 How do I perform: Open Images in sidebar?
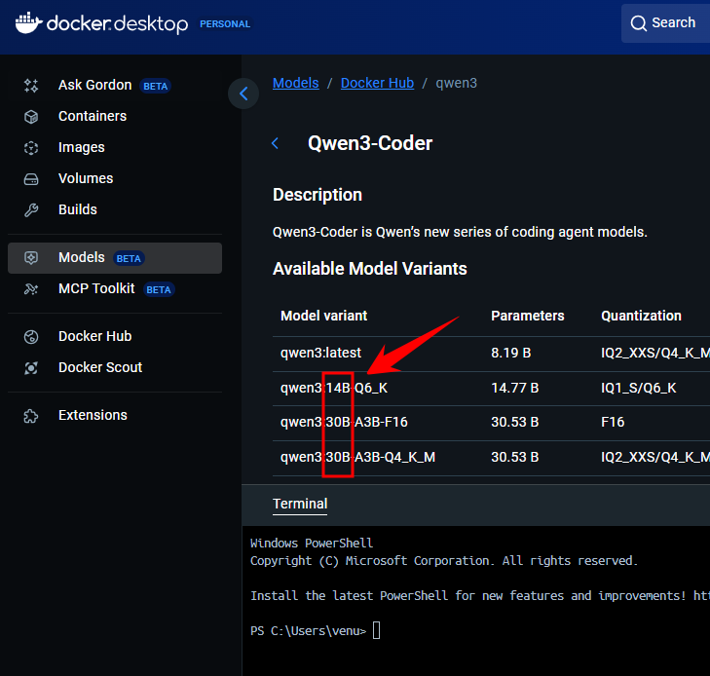point(115,148)
